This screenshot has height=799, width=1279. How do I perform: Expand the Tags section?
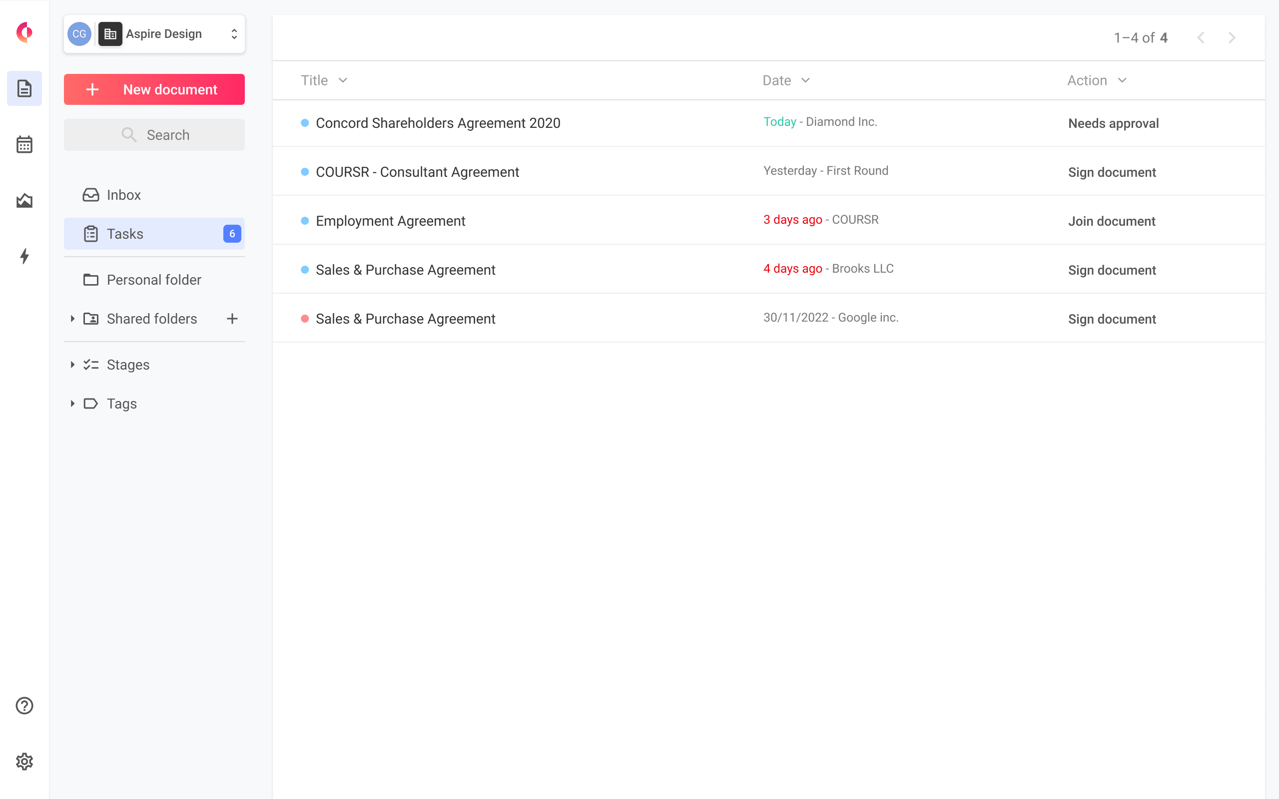click(72, 403)
